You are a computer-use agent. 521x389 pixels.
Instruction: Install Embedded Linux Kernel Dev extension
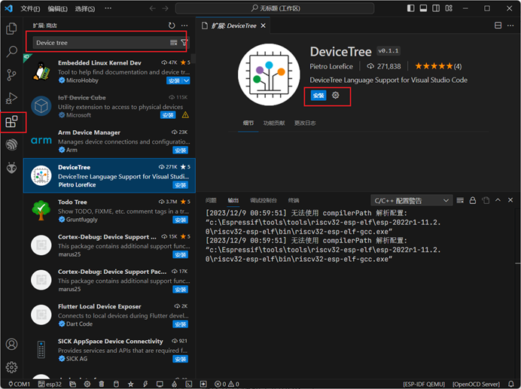tap(175, 81)
